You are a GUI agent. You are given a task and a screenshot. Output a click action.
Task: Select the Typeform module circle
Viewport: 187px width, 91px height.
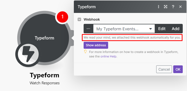pyautogui.click(x=45, y=38)
